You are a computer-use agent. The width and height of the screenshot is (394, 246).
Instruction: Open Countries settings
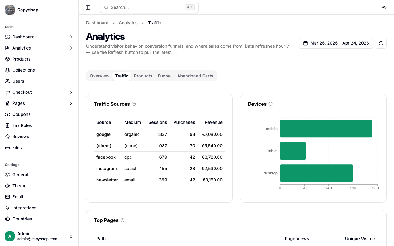pos(39,219)
